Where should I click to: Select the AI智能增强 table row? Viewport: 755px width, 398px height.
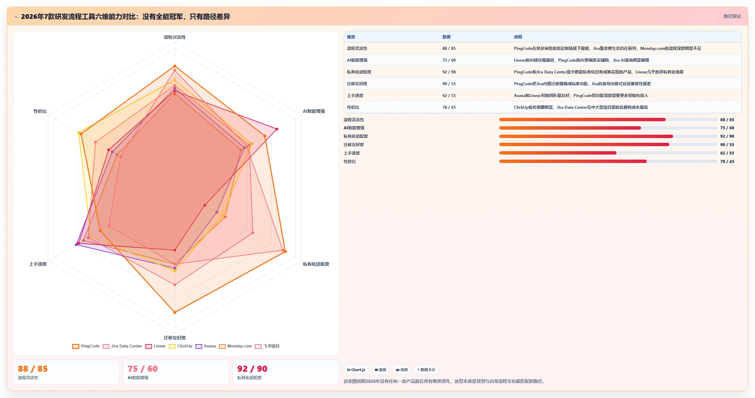[x=543, y=60]
